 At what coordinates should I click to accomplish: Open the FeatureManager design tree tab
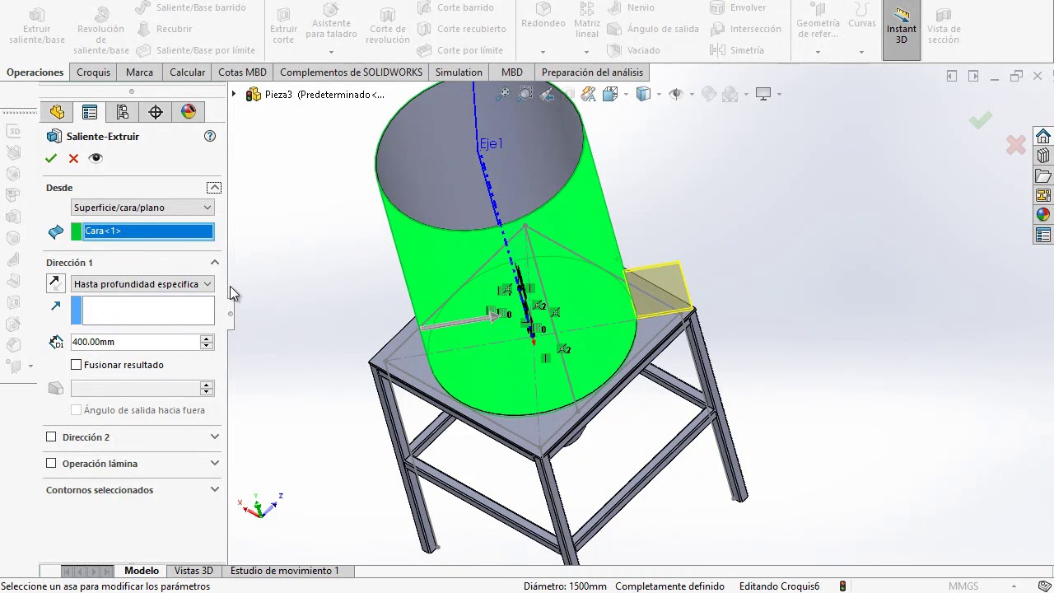click(x=57, y=112)
